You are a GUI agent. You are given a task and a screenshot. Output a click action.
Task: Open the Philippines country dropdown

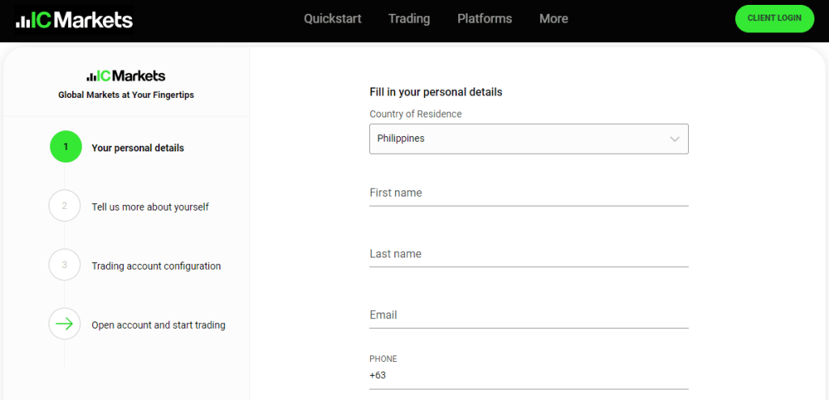(x=529, y=139)
